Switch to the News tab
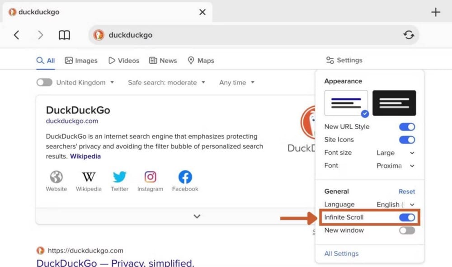Screen dimensions: 452x267 163,60
